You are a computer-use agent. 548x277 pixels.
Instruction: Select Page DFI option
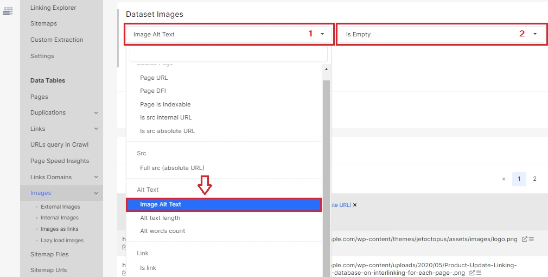[x=153, y=91]
